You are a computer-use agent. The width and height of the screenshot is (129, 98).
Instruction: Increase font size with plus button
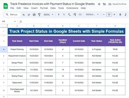coord(114,15)
